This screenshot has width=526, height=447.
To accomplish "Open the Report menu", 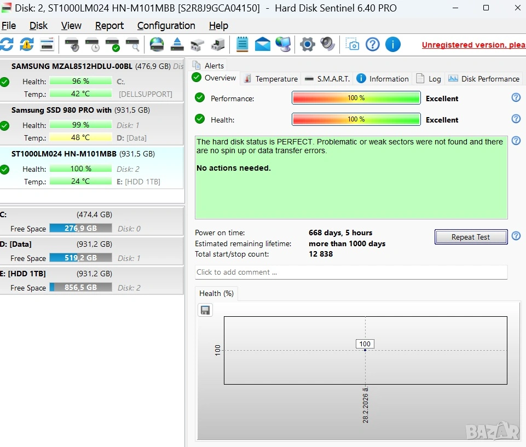I will click(109, 26).
